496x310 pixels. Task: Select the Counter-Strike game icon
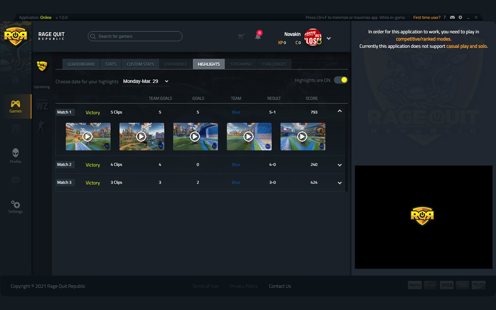[41, 126]
